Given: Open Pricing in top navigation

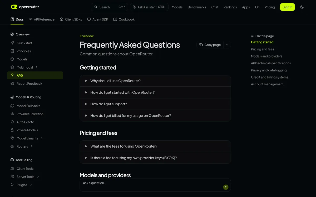Looking at the screenshot, I should (x=270, y=7).
